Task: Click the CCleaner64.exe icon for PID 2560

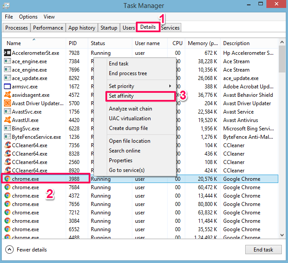Action: click(x=7, y=162)
